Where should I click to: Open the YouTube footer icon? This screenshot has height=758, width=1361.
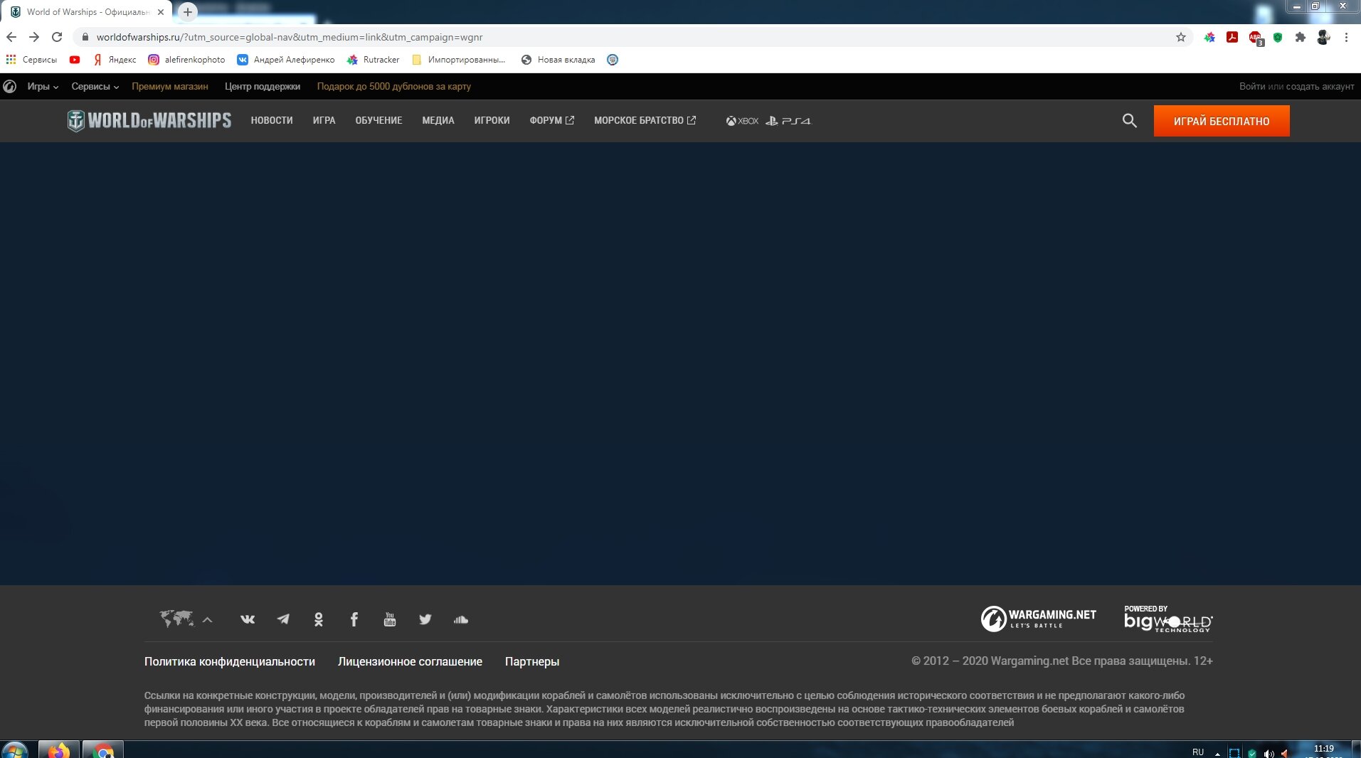[x=390, y=619]
